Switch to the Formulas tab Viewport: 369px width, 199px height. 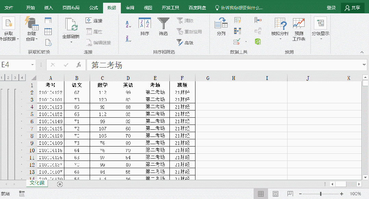click(93, 8)
